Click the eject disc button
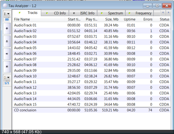Viewport: 174px width, 134px height. click(x=7, y=41)
